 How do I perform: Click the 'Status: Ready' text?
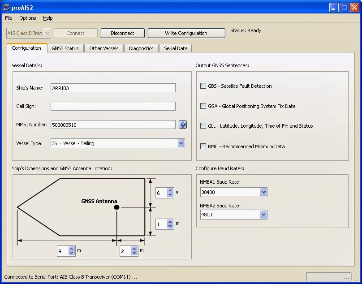(246, 30)
